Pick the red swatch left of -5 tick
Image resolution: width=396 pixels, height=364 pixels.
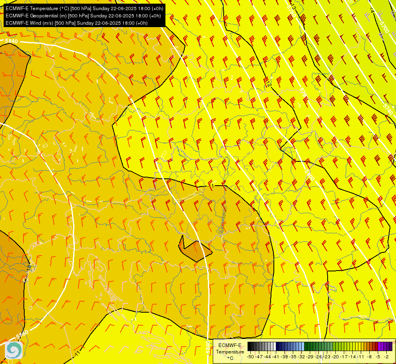pos(376,346)
